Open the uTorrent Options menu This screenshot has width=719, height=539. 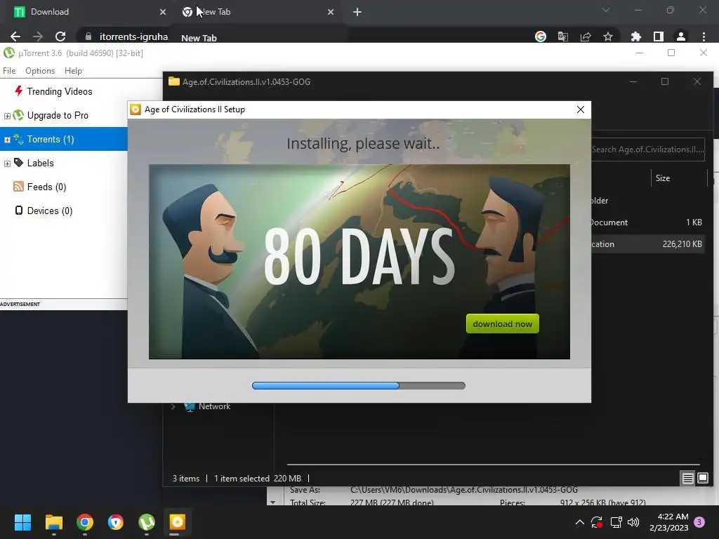click(40, 71)
